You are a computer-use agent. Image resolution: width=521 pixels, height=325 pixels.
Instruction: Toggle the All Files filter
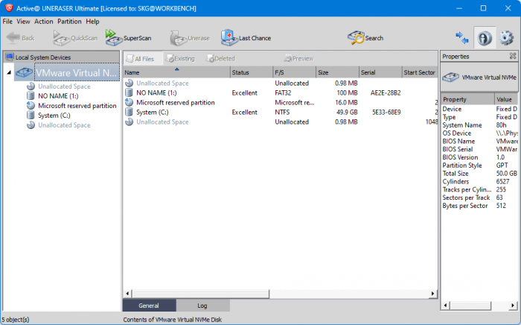click(x=141, y=58)
